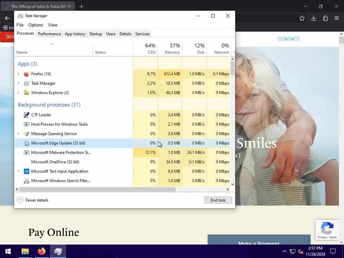Open a new Firefox tab with plus button
This screenshot has height=258, width=344.
tap(81, 7)
